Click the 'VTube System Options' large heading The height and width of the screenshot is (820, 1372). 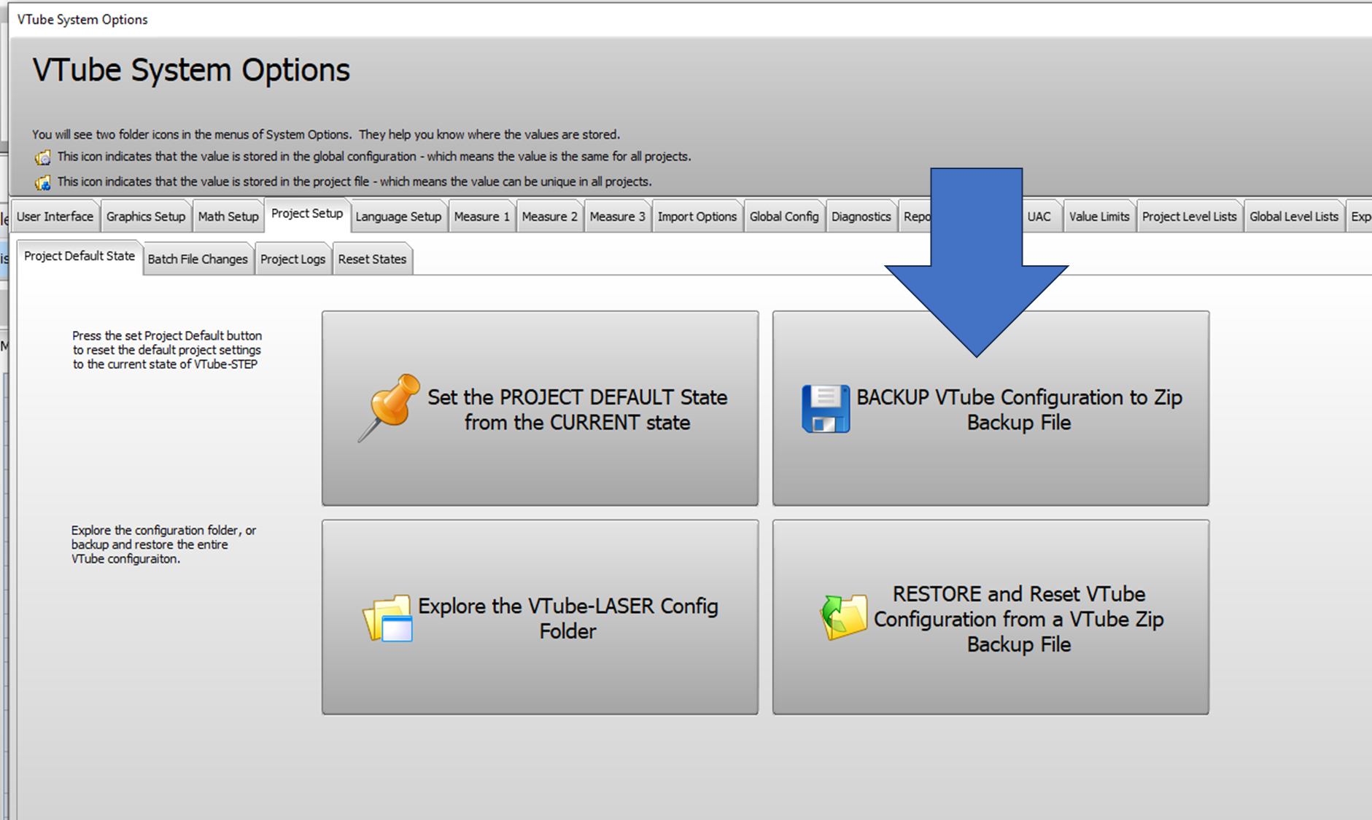coord(191,70)
